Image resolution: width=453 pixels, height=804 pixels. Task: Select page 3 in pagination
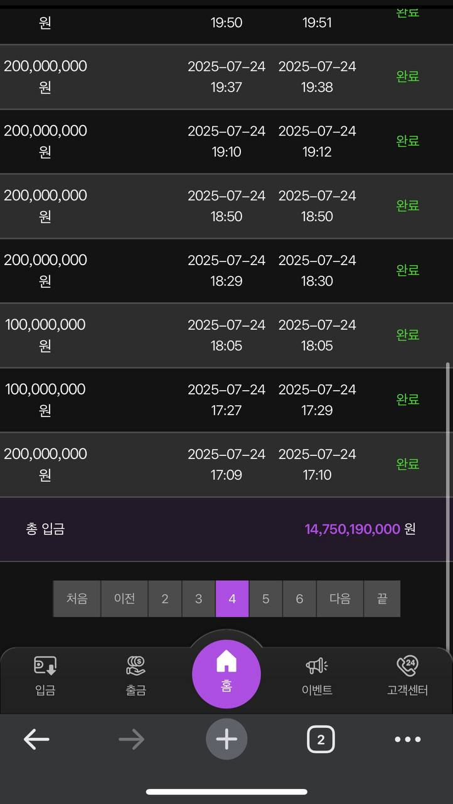tap(198, 599)
